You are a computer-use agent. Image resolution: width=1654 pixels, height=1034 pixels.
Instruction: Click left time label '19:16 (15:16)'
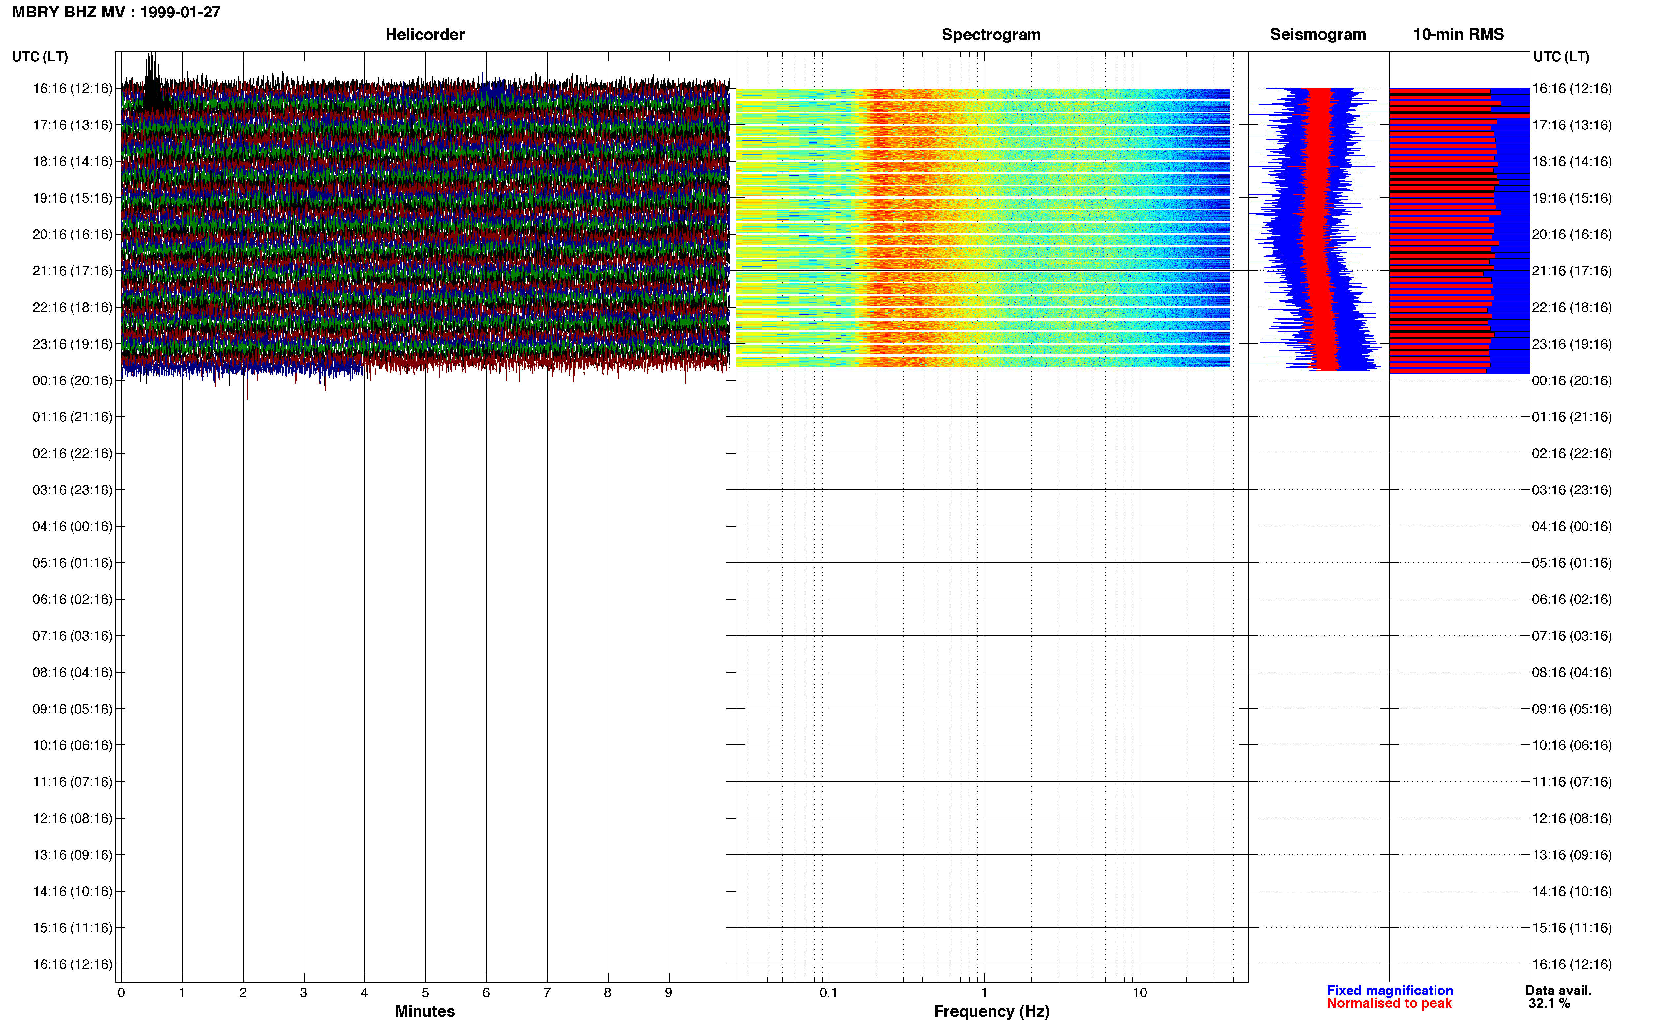73,198
